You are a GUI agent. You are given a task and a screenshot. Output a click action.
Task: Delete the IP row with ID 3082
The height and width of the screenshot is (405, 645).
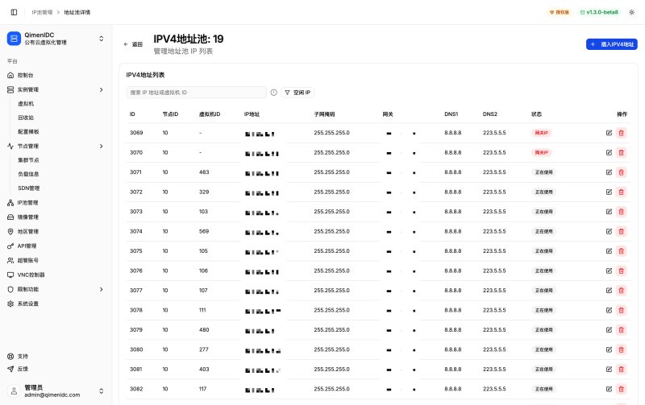pyautogui.click(x=621, y=389)
